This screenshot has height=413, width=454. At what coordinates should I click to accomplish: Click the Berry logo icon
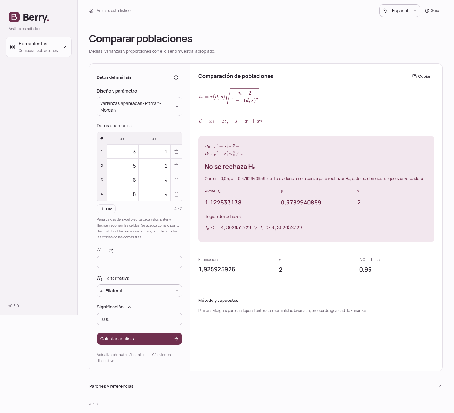click(x=14, y=17)
